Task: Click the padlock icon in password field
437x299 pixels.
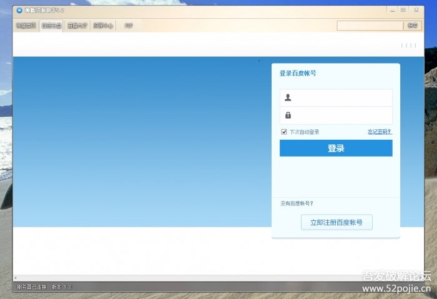Action: [288, 115]
